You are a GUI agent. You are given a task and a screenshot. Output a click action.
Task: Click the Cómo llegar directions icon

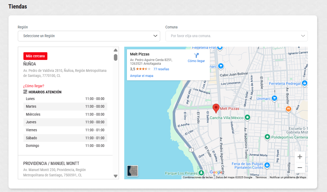[196, 55]
